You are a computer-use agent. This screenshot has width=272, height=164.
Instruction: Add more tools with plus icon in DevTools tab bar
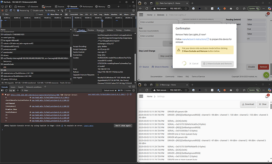(x=119, y=7)
